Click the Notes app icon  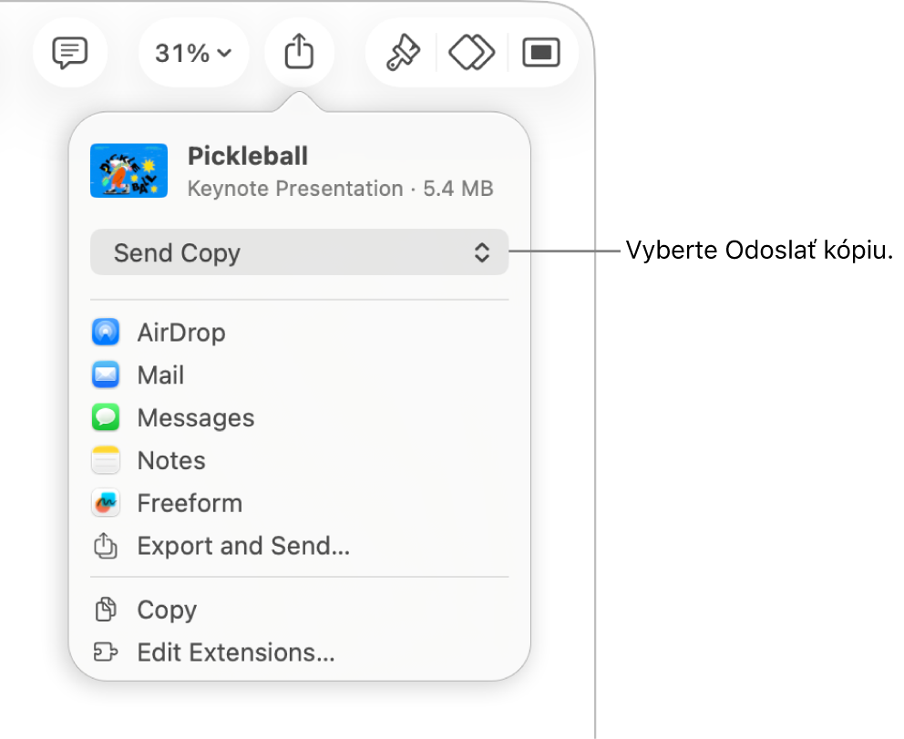click(106, 460)
